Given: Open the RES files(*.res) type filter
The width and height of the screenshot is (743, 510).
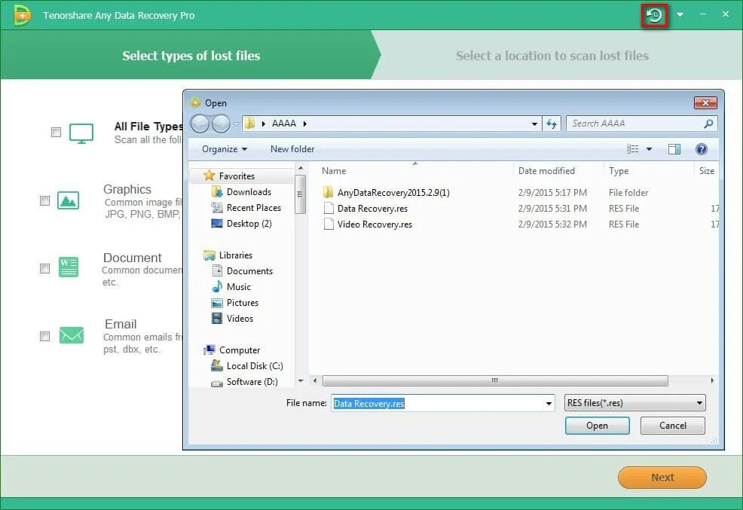Looking at the screenshot, I should coord(635,403).
